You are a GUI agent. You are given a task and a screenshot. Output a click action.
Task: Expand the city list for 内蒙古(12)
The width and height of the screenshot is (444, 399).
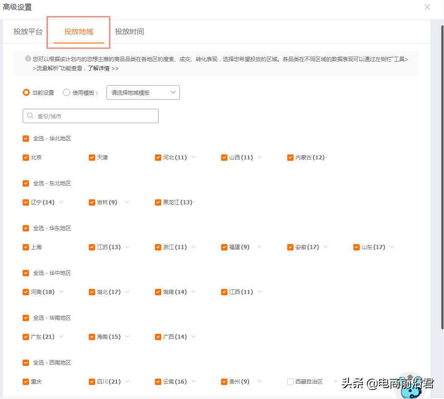point(325,157)
